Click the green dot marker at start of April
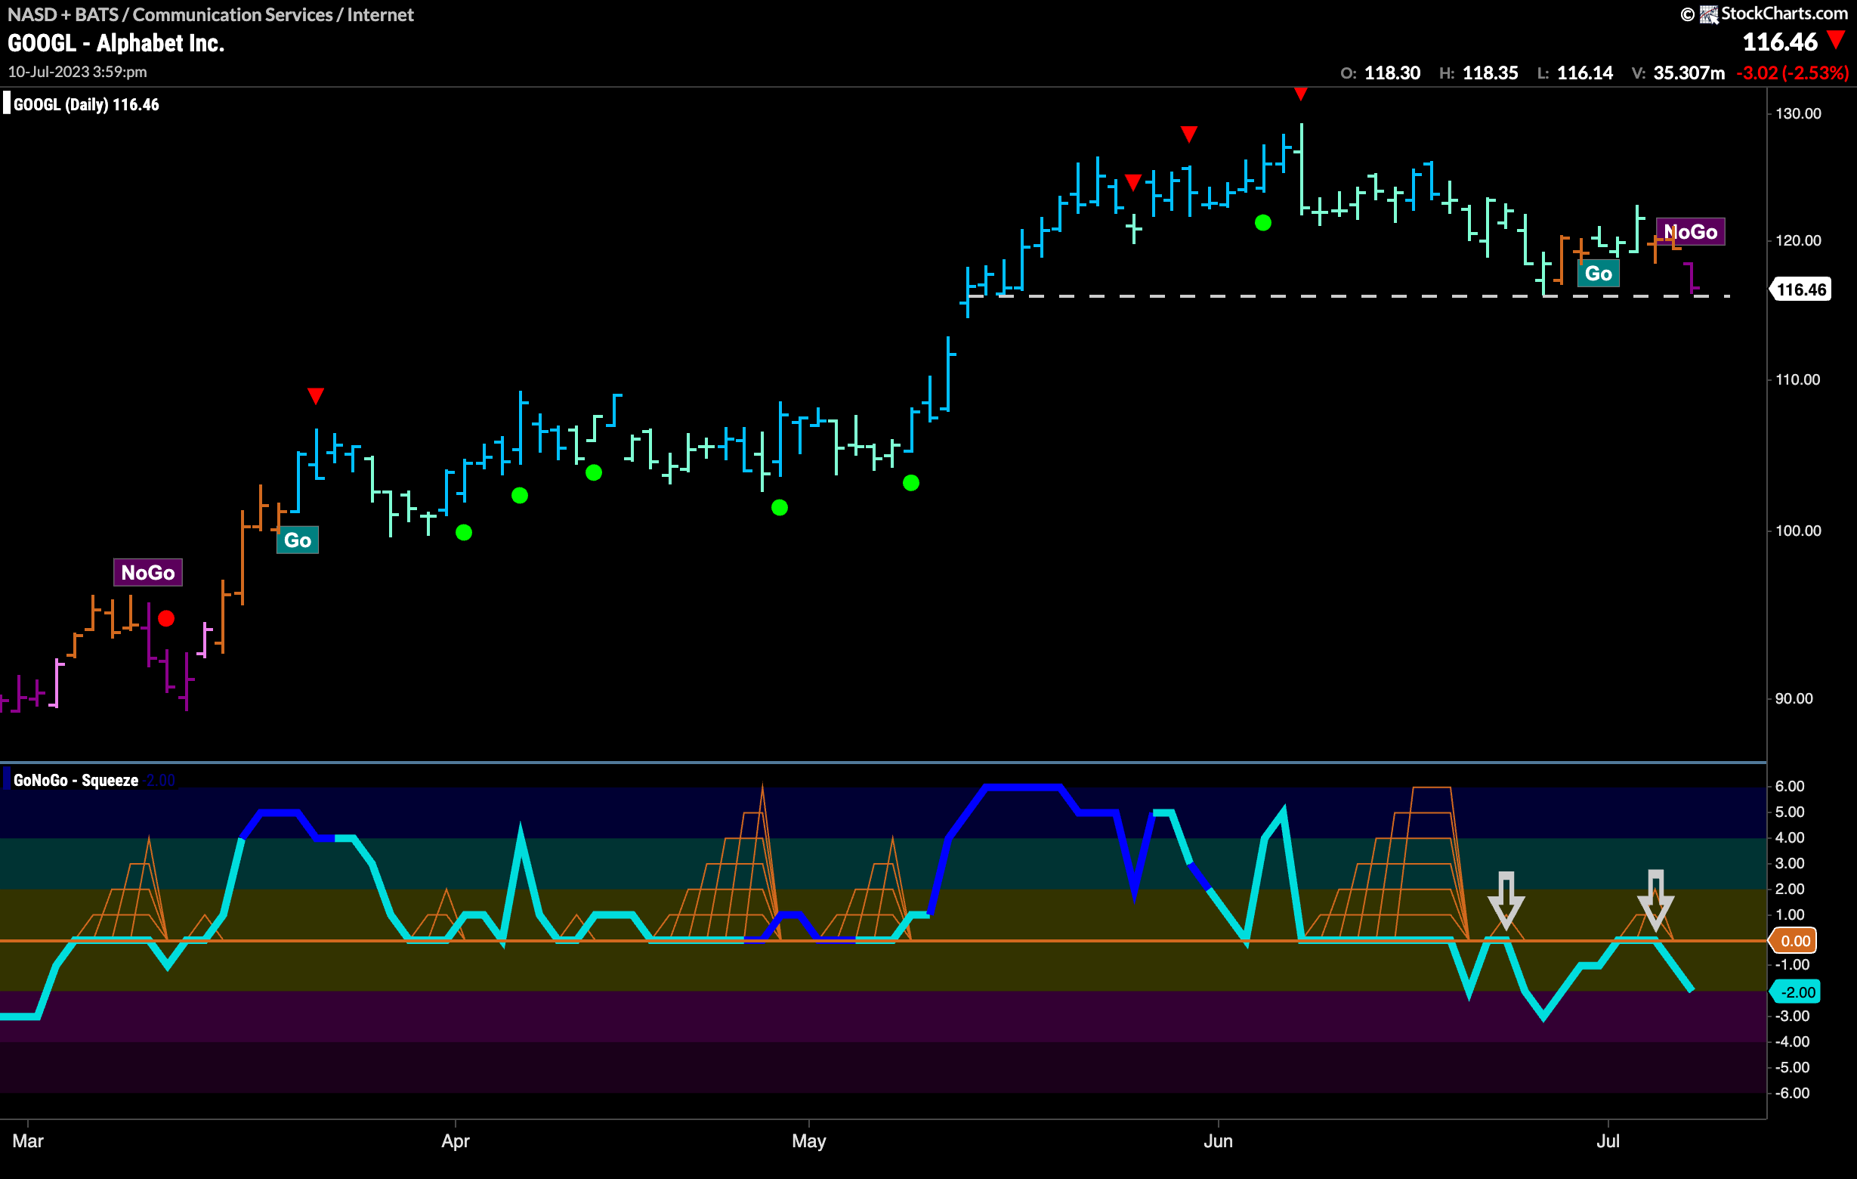Viewport: 1857px width, 1179px height. pos(463,532)
